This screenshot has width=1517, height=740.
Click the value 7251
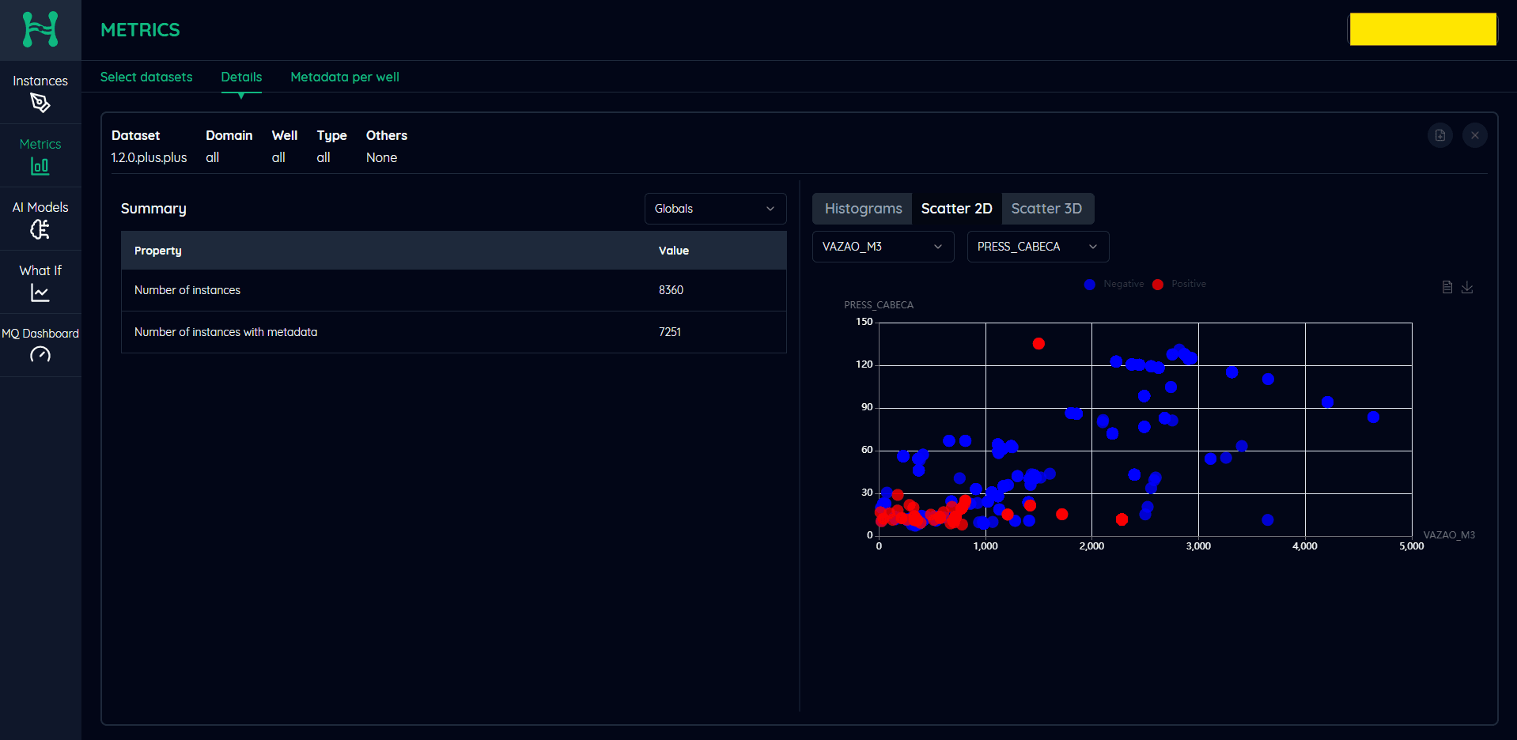(670, 332)
